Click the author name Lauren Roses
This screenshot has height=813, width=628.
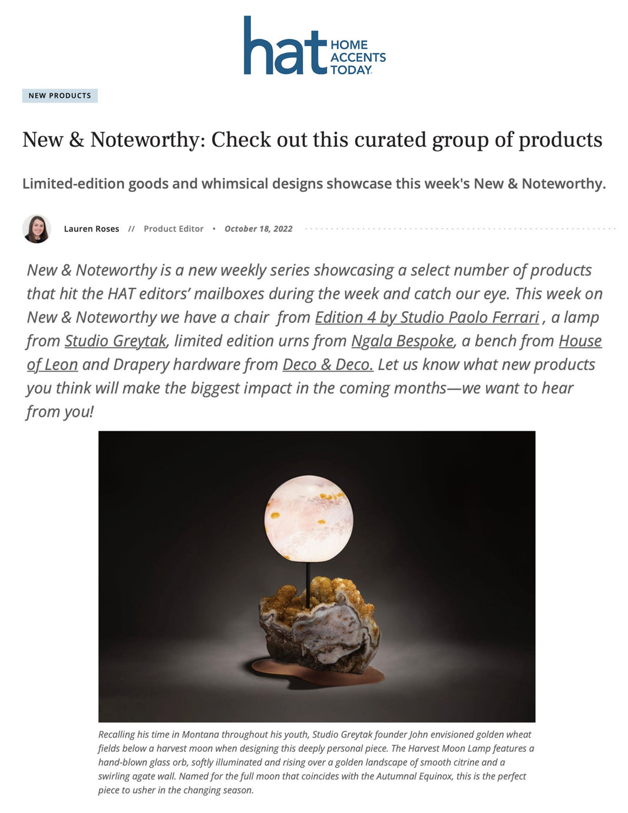(x=91, y=229)
